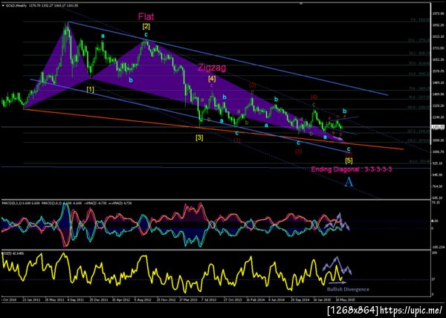Click the chart shift triangle marker on the top border

(301, 4)
